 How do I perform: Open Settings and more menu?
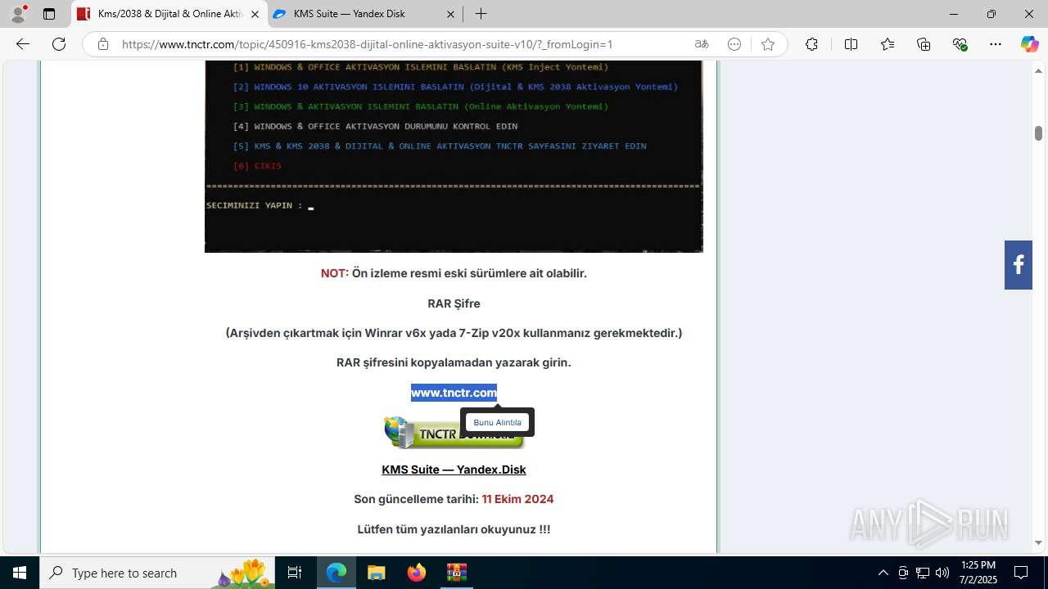[996, 44]
